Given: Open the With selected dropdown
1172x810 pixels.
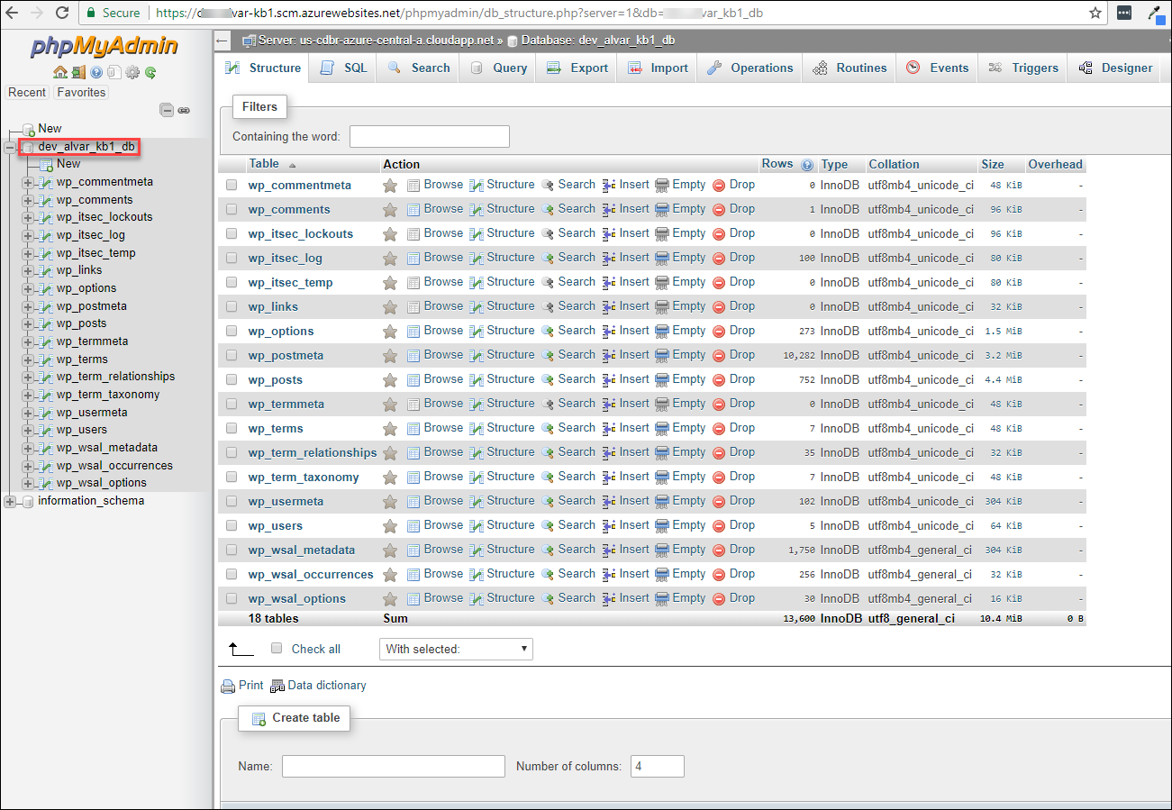Looking at the screenshot, I should [x=456, y=649].
